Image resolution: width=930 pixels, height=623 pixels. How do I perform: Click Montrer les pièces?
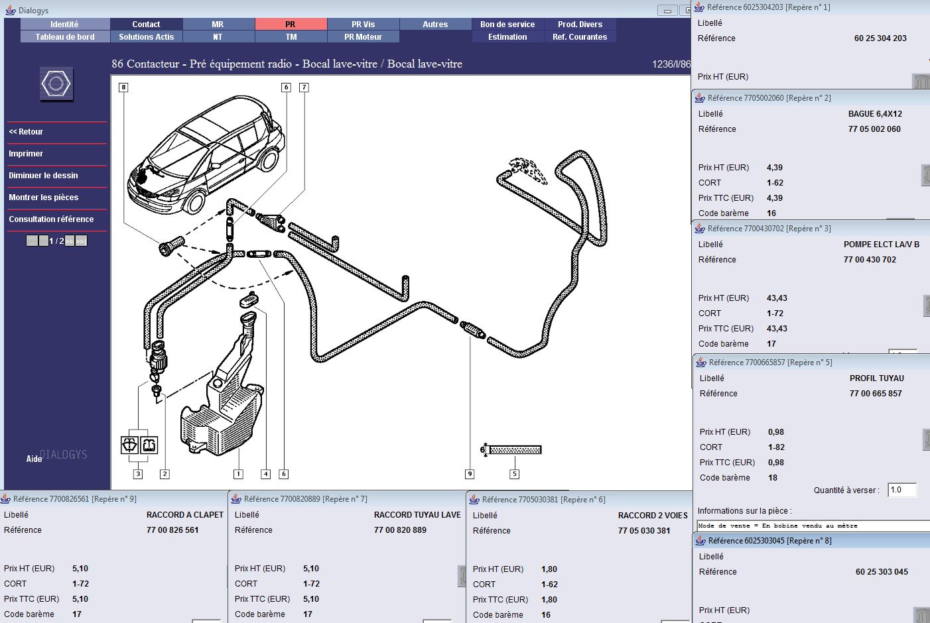tap(44, 198)
